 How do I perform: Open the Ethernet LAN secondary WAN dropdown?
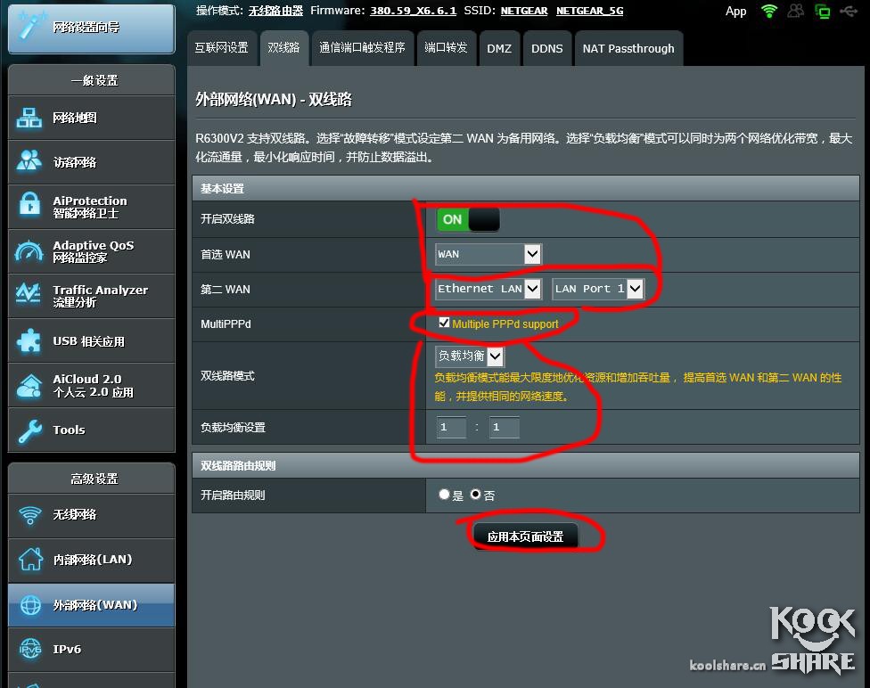[488, 289]
